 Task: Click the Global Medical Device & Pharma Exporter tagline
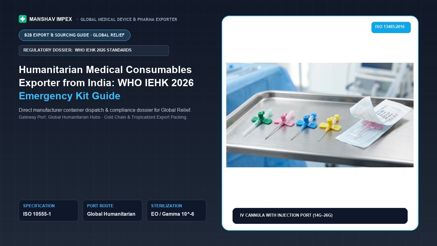(129, 19)
